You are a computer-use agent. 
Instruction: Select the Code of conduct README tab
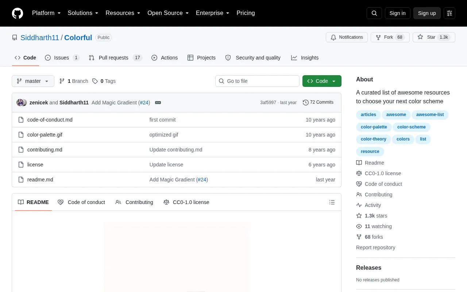[81, 202]
